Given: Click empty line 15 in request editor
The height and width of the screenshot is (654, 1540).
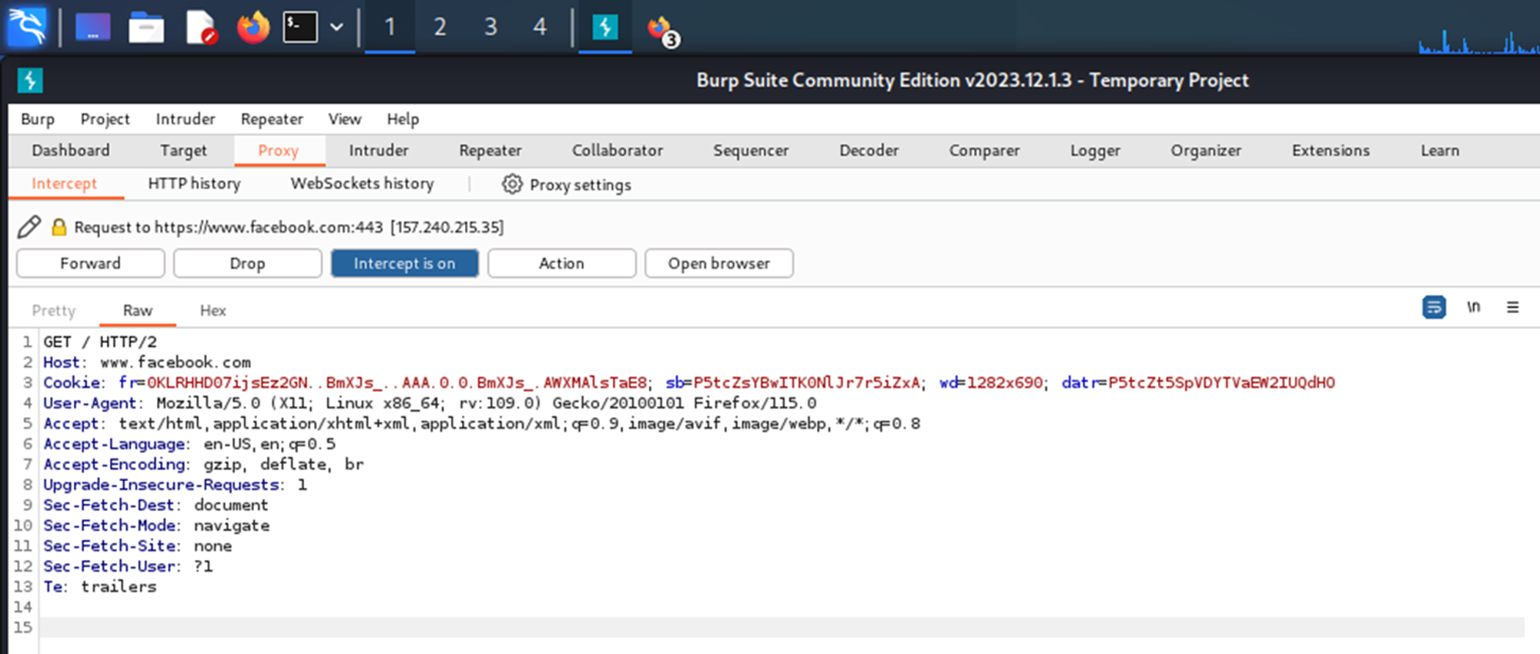Looking at the screenshot, I should coord(782,627).
